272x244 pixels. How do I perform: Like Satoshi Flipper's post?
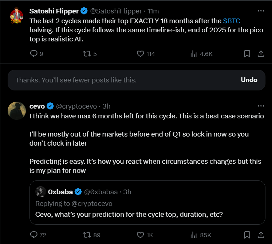[x=141, y=54]
